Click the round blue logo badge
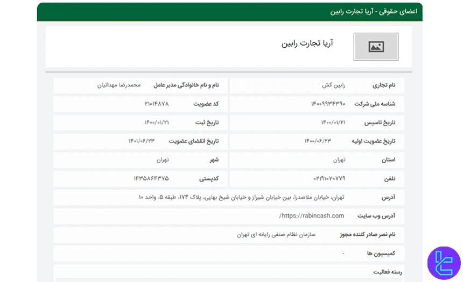The width and height of the screenshot is (463, 282). tap(444, 263)
